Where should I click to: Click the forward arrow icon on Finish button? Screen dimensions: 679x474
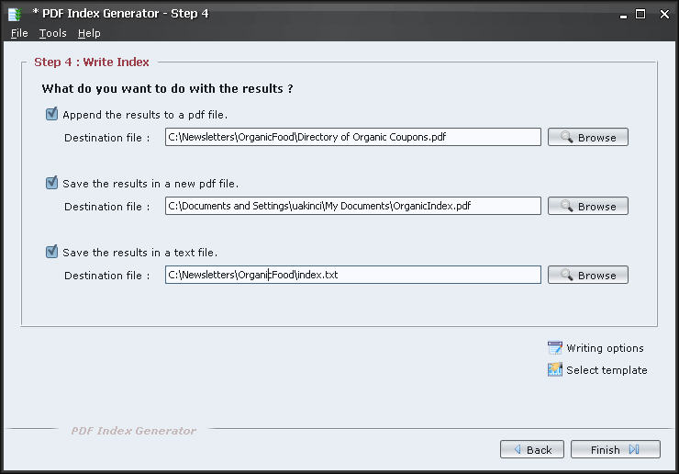pyautogui.click(x=634, y=449)
